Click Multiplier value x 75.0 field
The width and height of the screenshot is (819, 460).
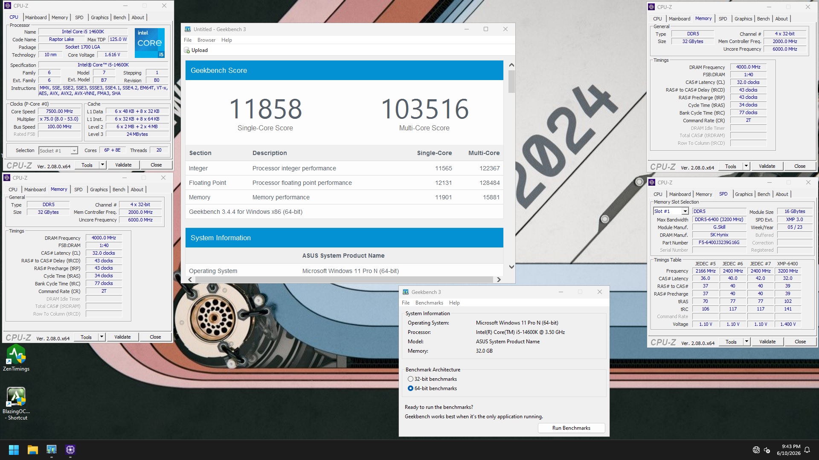(60, 119)
